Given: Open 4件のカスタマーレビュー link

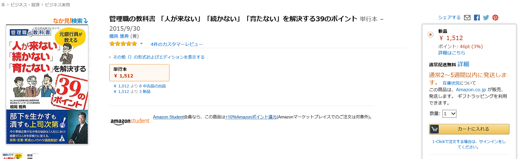Looking at the screenshot, I should pos(177,44).
